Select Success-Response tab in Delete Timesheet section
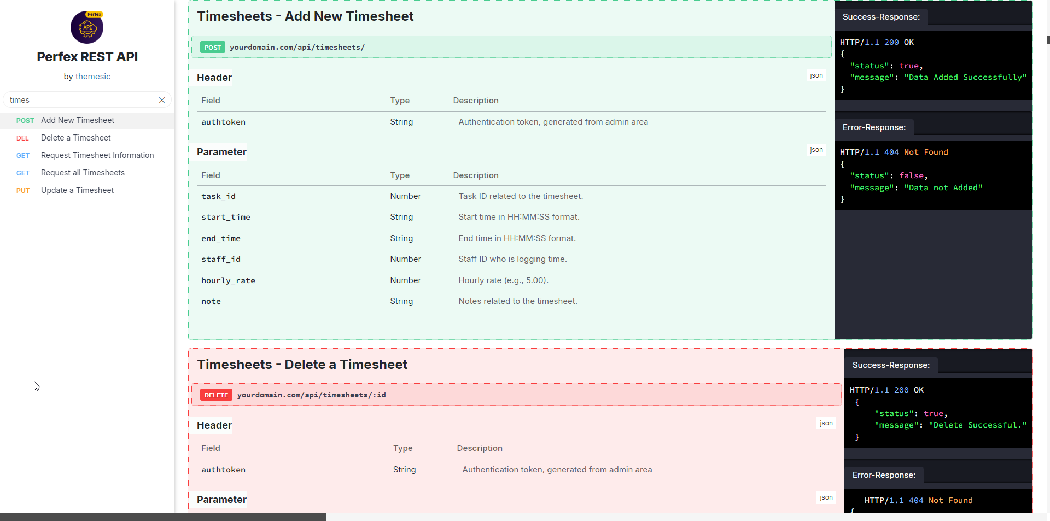This screenshot has height=521, width=1050. [x=891, y=365]
